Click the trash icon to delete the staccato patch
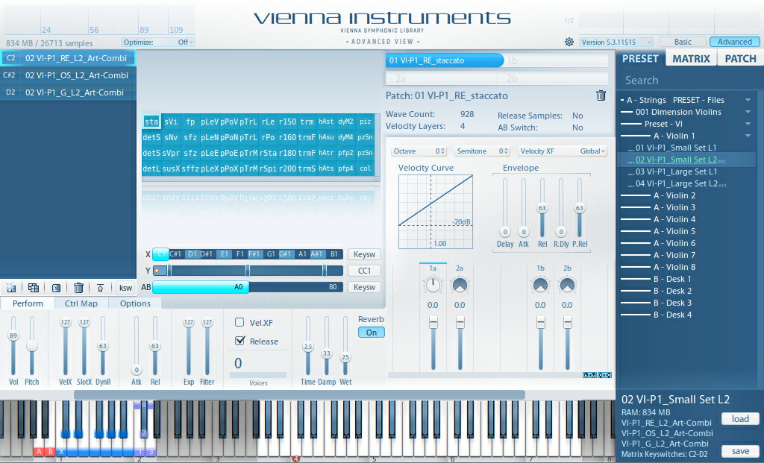The height and width of the screenshot is (463, 764). [x=601, y=95]
